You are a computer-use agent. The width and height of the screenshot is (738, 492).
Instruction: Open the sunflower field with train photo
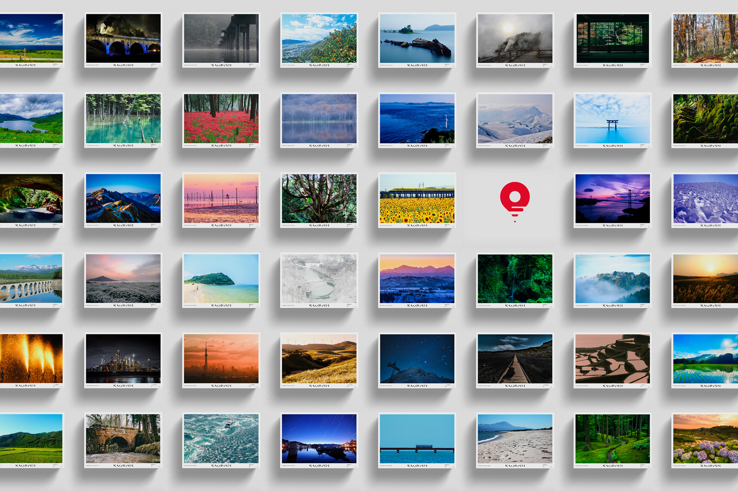click(x=417, y=199)
